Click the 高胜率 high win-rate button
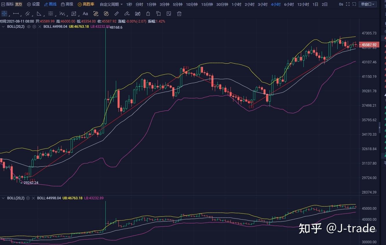The width and height of the screenshot is (386, 245). click(86, 4)
